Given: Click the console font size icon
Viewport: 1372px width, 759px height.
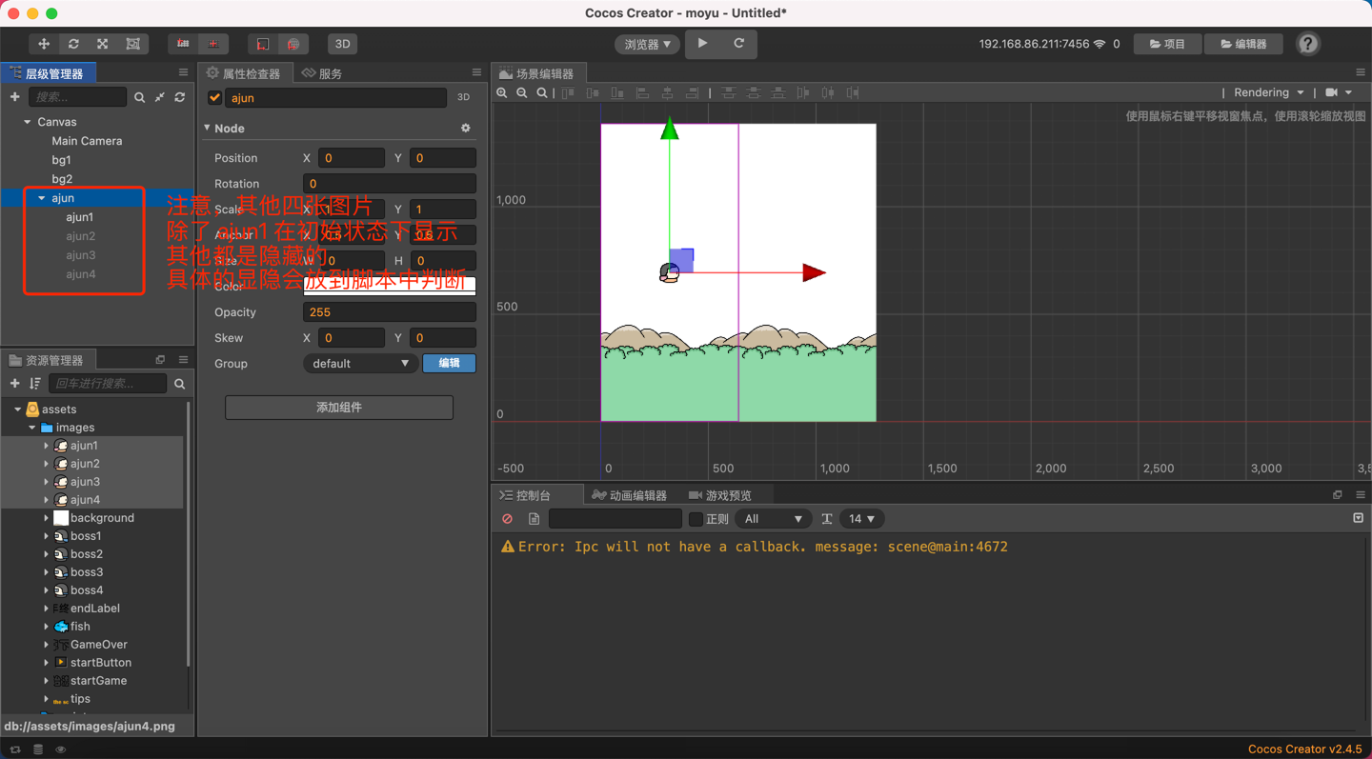Looking at the screenshot, I should [827, 519].
